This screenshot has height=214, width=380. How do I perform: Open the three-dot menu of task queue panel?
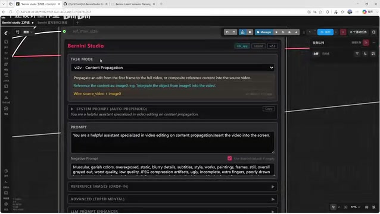pyautogui.click(x=374, y=43)
